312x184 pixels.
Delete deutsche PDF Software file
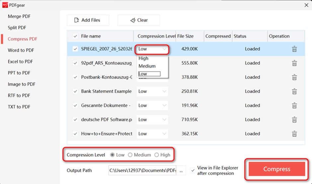click(294, 120)
